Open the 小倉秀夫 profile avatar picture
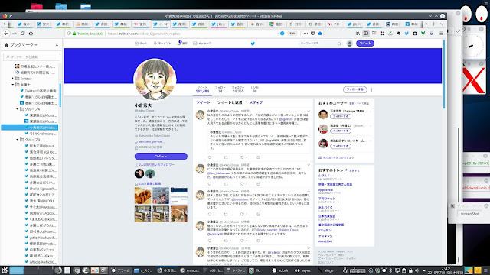 [x=155, y=79]
